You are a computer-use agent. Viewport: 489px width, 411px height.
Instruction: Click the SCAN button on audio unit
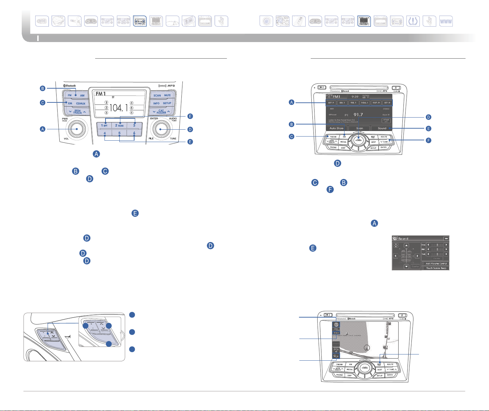[x=157, y=96]
